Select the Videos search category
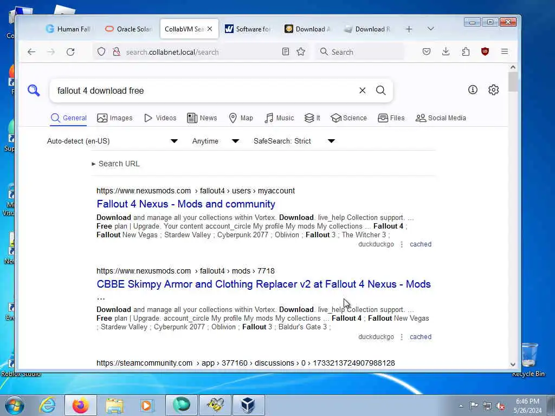The width and height of the screenshot is (555, 416). tap(160, 118)
